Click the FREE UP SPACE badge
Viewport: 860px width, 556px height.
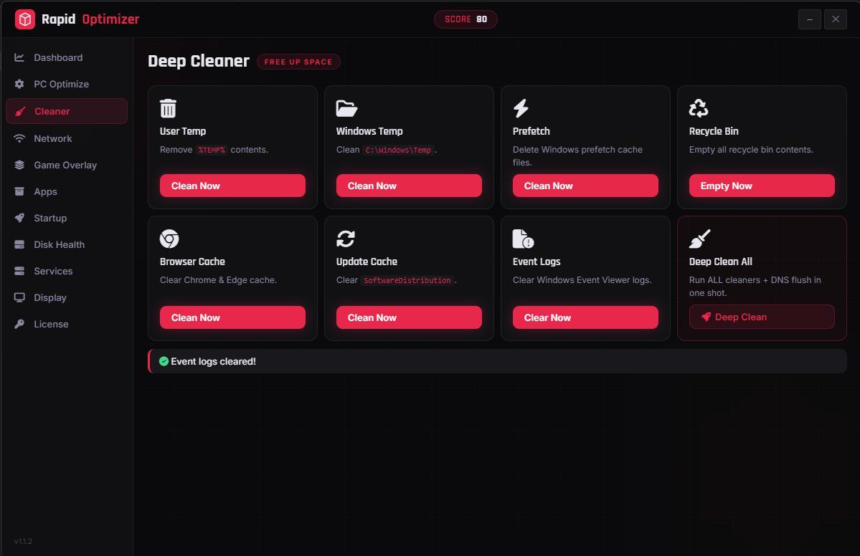[x=298, y=62]
